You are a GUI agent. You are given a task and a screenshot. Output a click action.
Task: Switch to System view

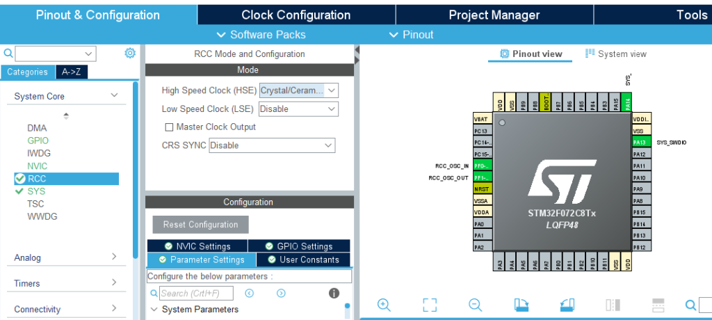point(616,54)
